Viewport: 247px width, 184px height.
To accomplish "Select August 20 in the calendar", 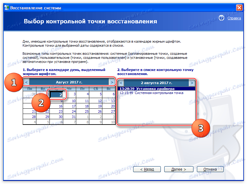I will 109,106.
